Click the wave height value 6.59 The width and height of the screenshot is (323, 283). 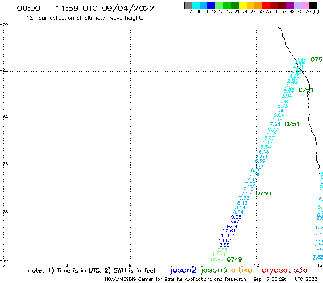260,161
